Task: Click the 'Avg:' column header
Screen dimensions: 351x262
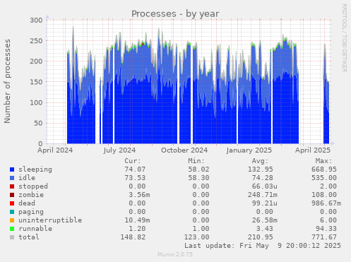Action: (x=260, y=161)
